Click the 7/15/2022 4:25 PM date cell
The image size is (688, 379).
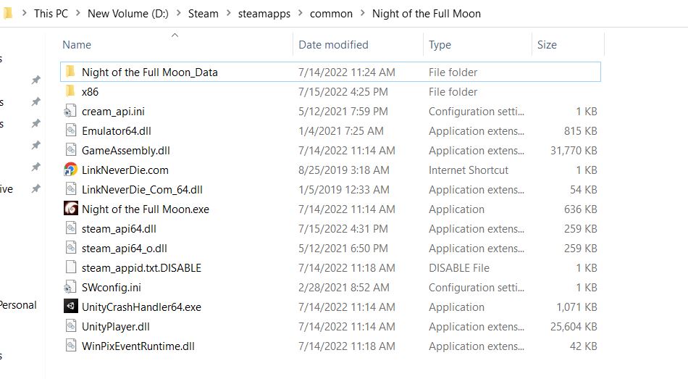(x=343, y=92)
